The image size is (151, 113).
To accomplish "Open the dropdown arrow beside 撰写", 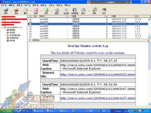I will tap(31, 11).
